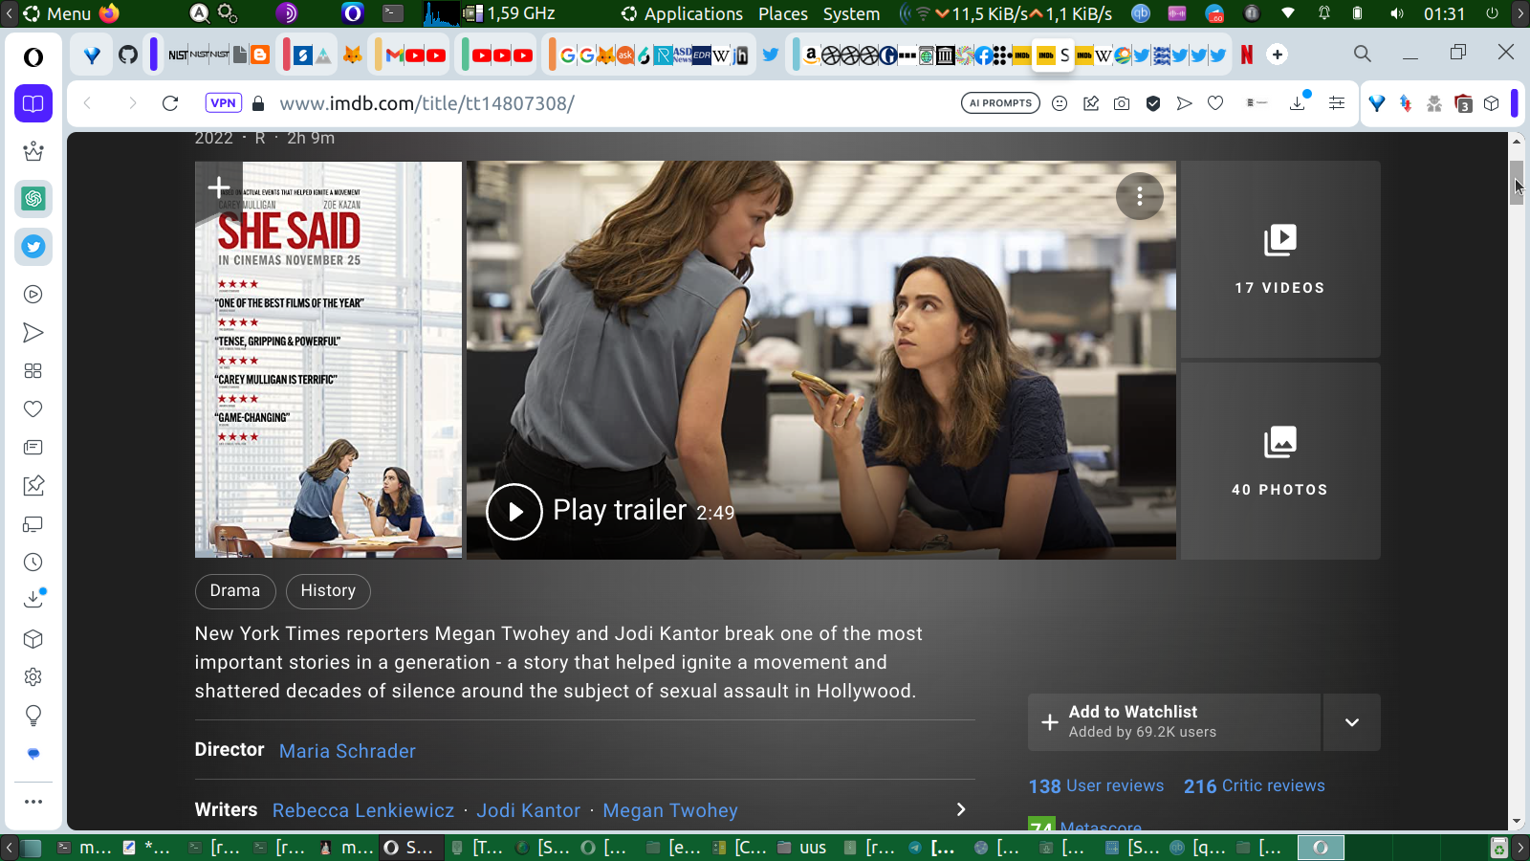Open the ChatGPT sidebar panel
This screenshot has width=1530, height=861.
[x=33, y=199]
